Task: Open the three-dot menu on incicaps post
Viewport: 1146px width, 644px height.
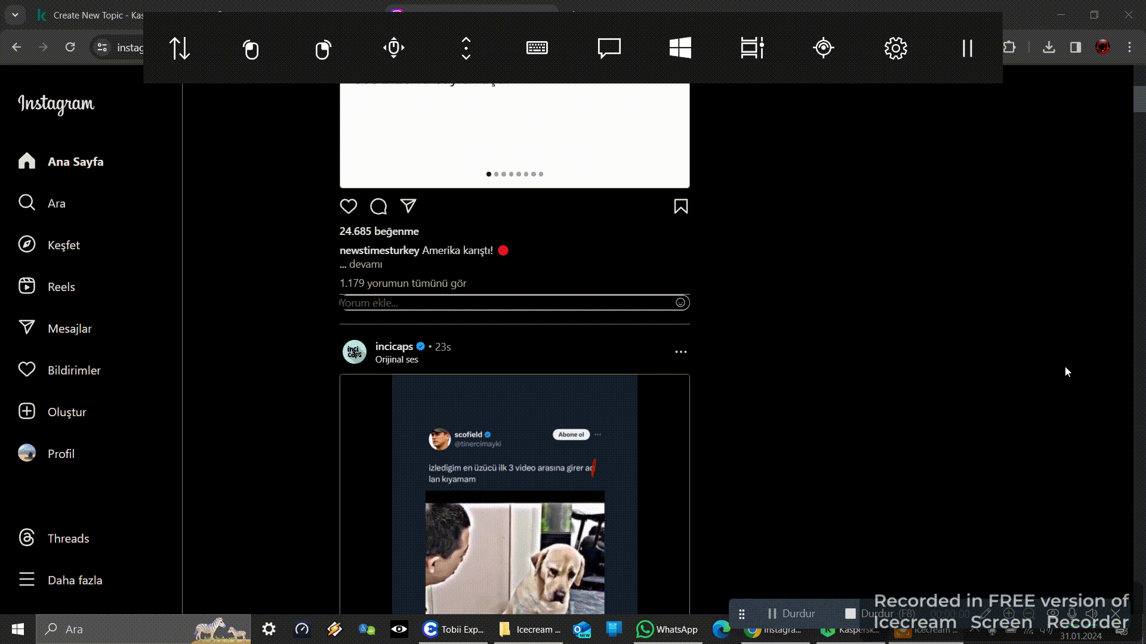Action: point(680,351)
